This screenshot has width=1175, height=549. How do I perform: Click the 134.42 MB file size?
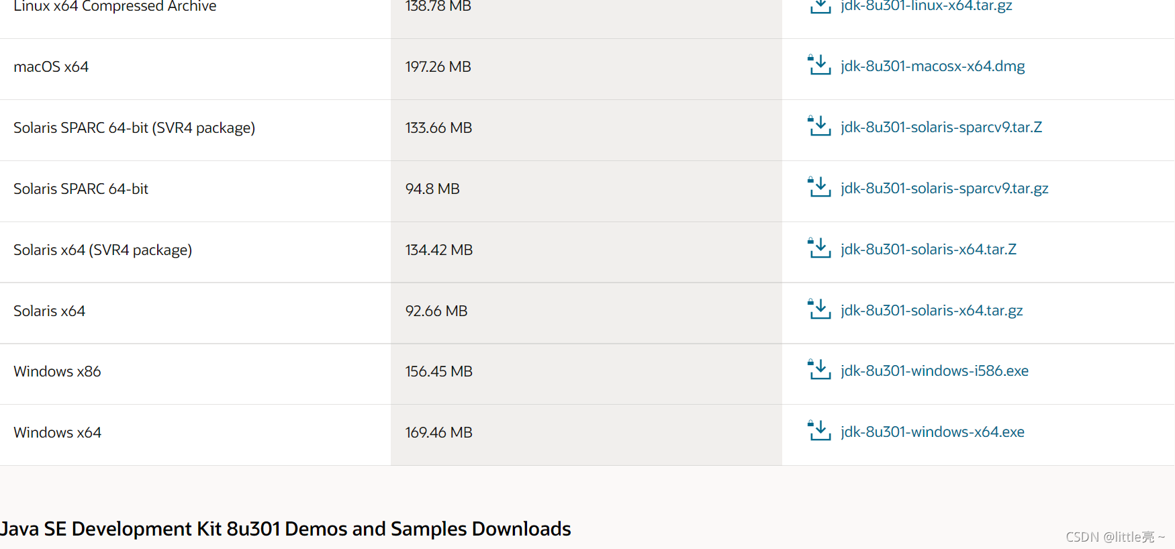pos(439,250)
